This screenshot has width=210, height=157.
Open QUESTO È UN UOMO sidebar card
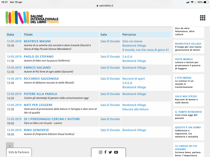point(188,132)
